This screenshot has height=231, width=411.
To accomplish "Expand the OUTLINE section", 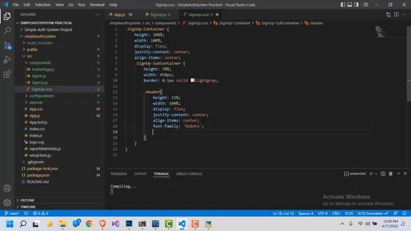I will click(x=27, y=200).
